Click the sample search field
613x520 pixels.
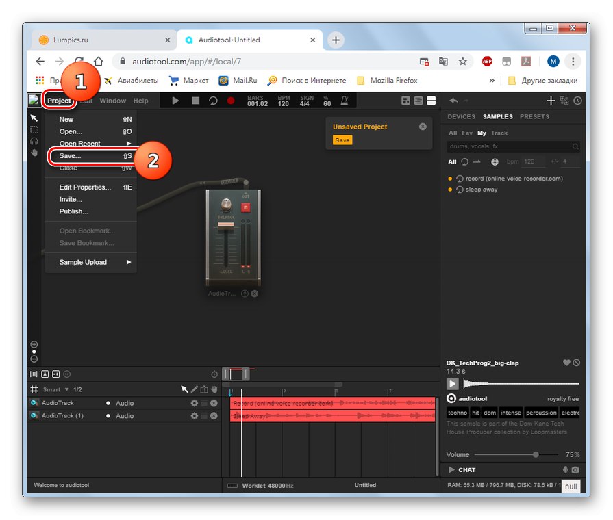(x=513, y=146)
